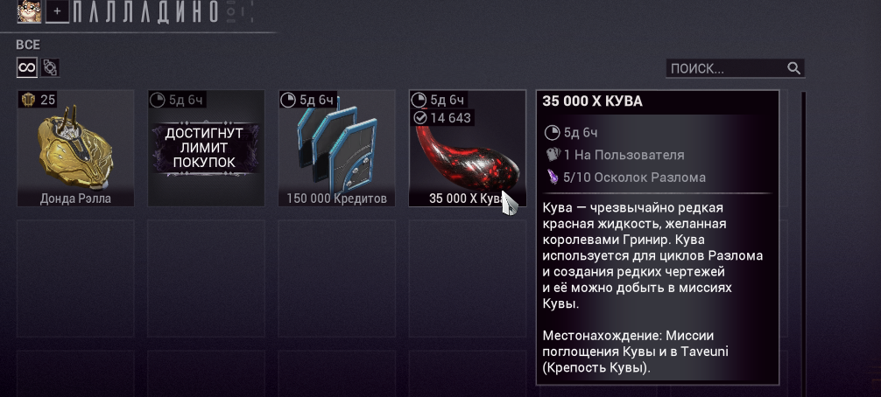Click the per-user limit icon in the tooltip
Screen dimensions: 881x397
(x=553, y=155)
